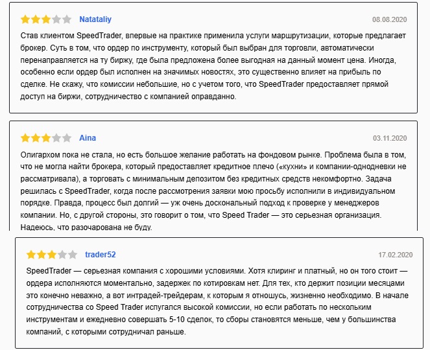This screenshot has height=350, width=430.
Task: Click the fifth gray star in Aina's rating
Action: 67,138
